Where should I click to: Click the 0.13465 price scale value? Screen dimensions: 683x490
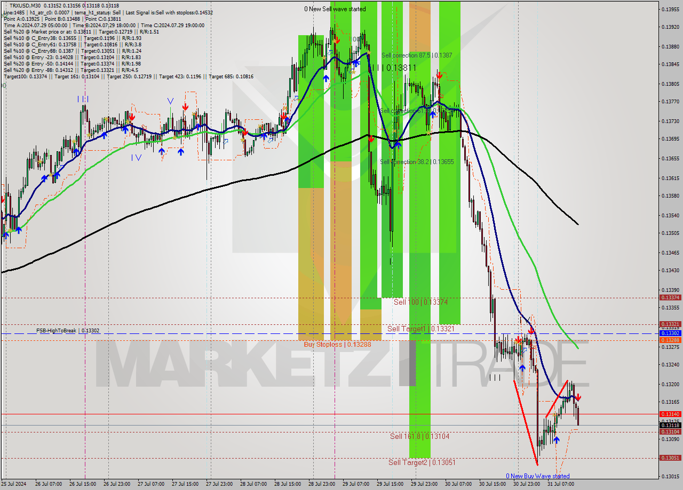click(x=670, y=253)
